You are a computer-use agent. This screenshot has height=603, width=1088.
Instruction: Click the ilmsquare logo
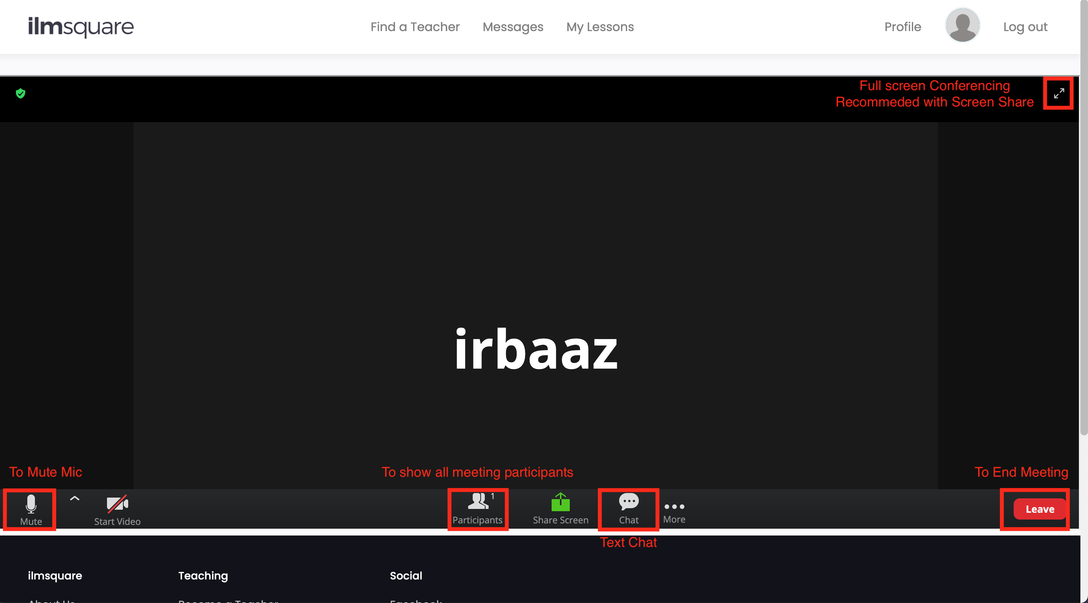point(81,27)
